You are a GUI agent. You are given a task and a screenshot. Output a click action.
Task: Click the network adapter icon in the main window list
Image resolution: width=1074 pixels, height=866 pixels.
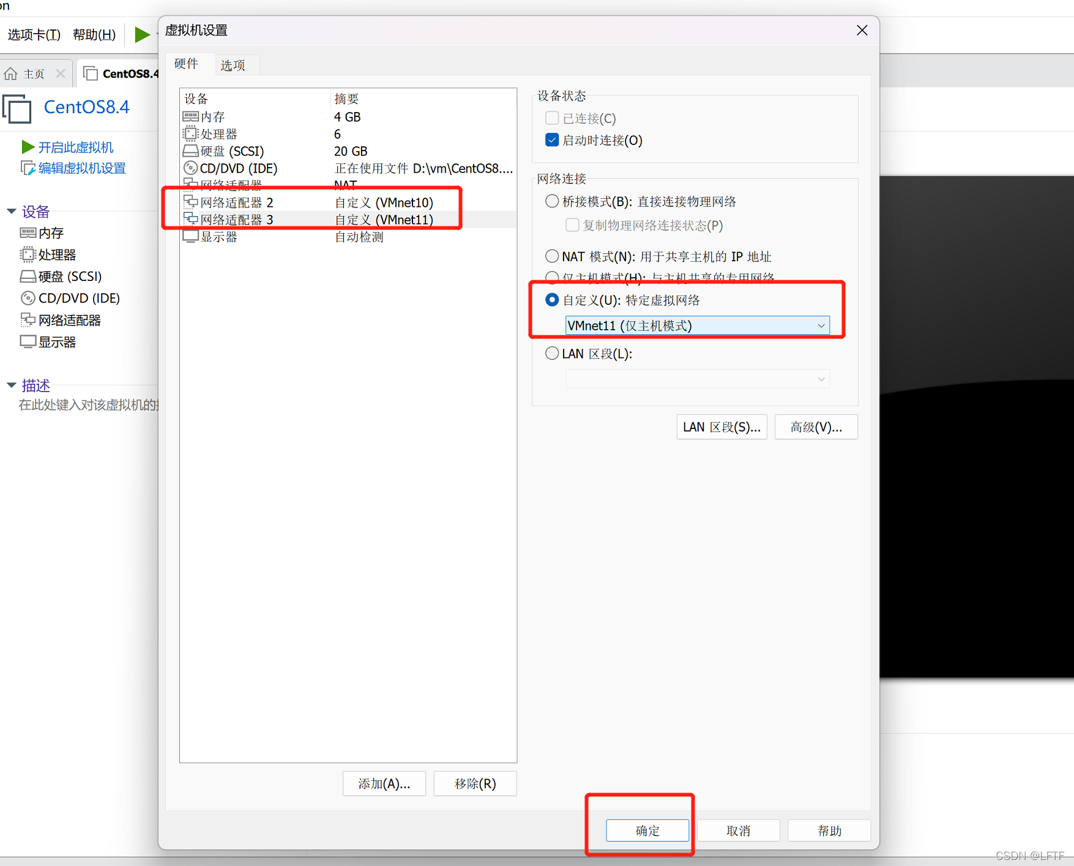pos(28,319)
